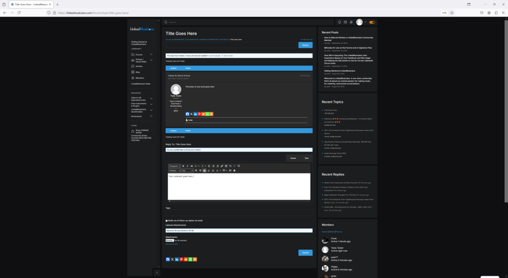Viewport: 508px width, 278px height.
Task: Click the LinkedMusicians logo
Action: 142,29
